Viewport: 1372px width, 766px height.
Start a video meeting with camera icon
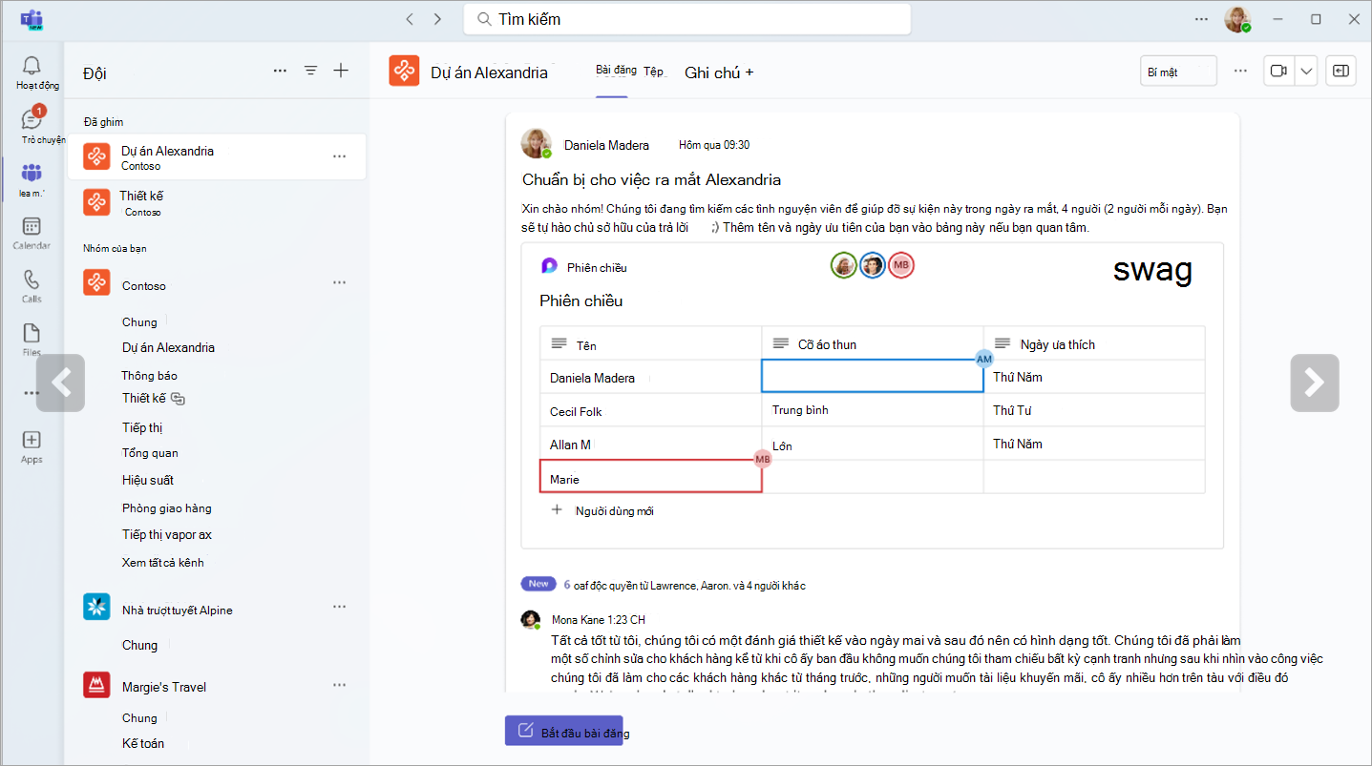1278,72
